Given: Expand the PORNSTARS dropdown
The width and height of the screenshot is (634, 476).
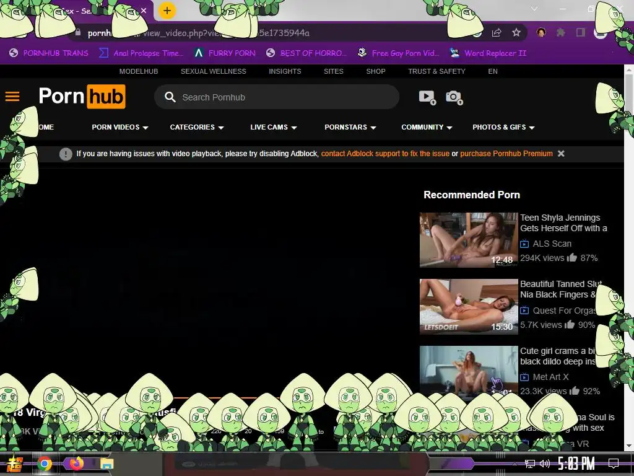Looking at the screenshot, I should click(x=350, y=127).
